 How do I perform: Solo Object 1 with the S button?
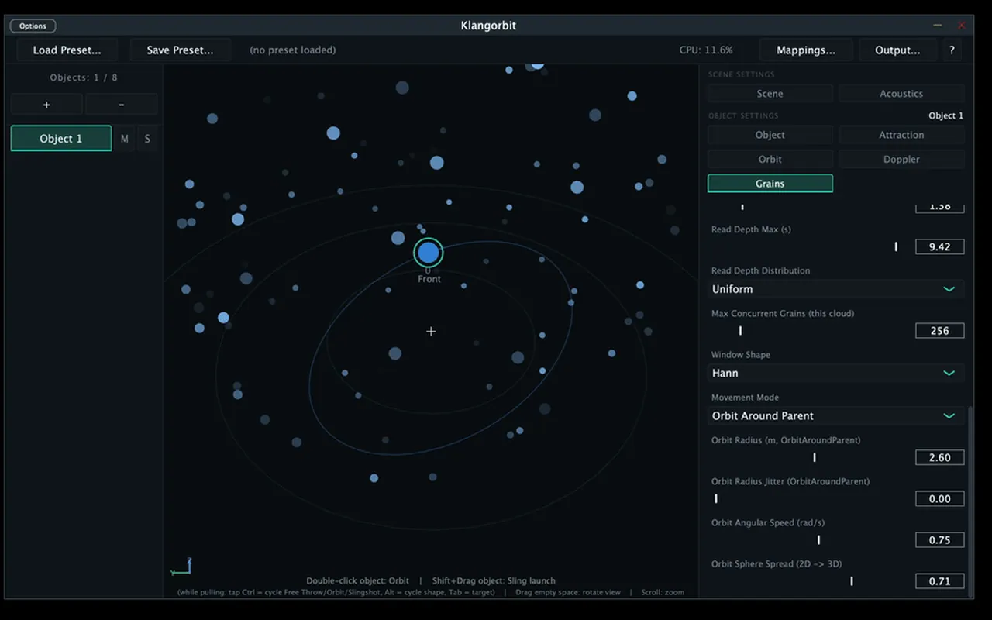coord(147,139)
